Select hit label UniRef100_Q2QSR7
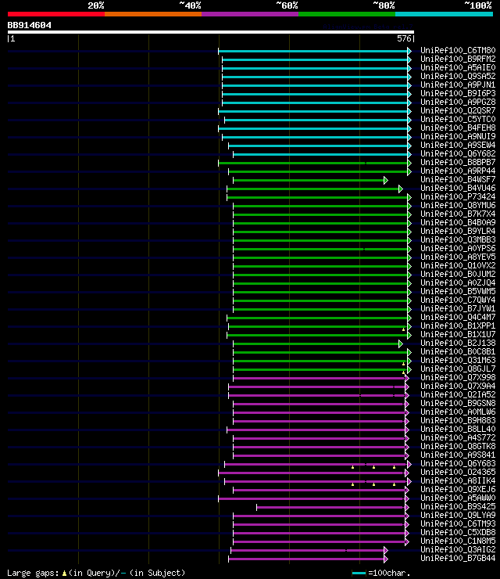Image resolution: width=500 pixels, height=579 pixels. pos(458,110)
